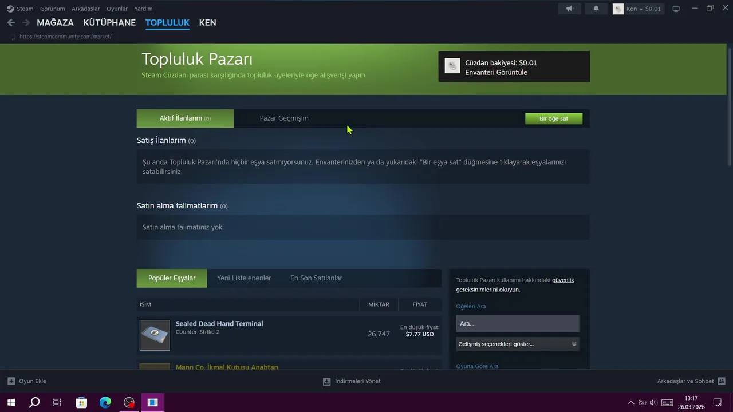Sort by the İSİM column header

pyautogui.click(x=145, y=304)
